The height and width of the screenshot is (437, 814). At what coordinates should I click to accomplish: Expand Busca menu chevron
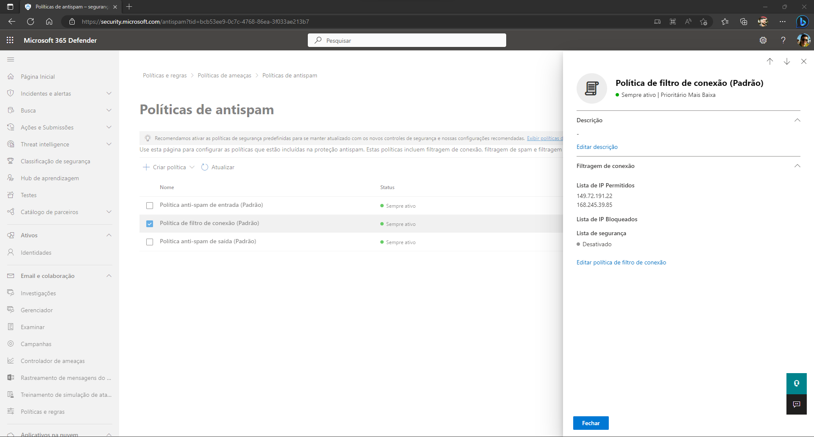(x=109, y=110)
